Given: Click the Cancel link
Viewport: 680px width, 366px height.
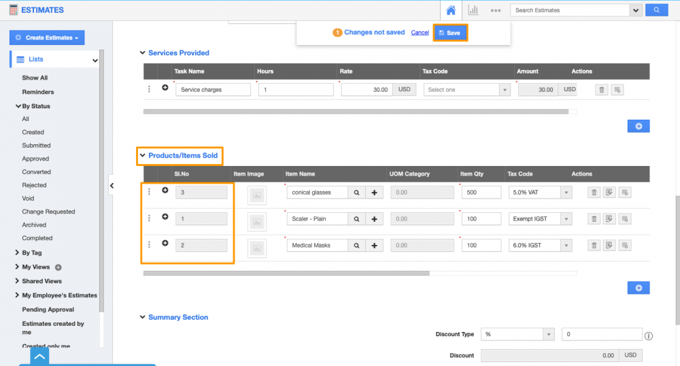Looking at the screenshot, I should pos(420,33).
